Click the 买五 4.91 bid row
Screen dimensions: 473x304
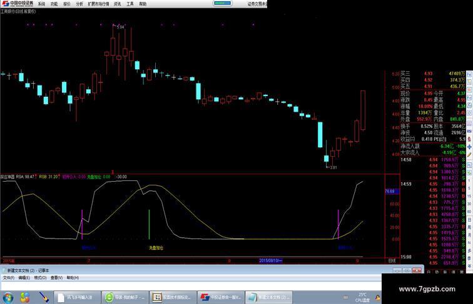point(432,86)
